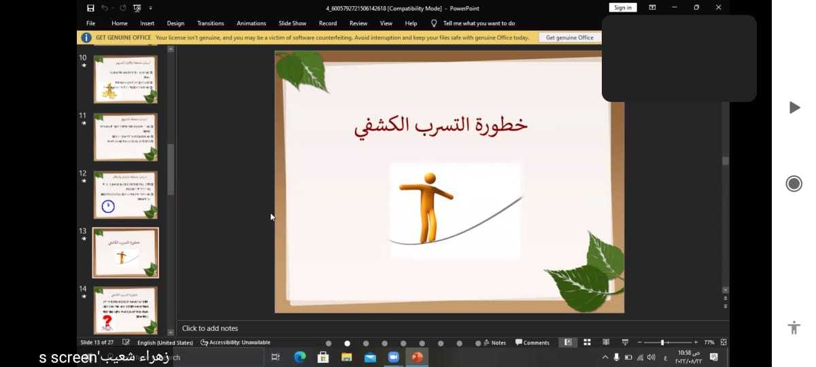Screen dimensions: 816x367
Task: Click fit slide to window icon
Action: click(x=724, y=343)
